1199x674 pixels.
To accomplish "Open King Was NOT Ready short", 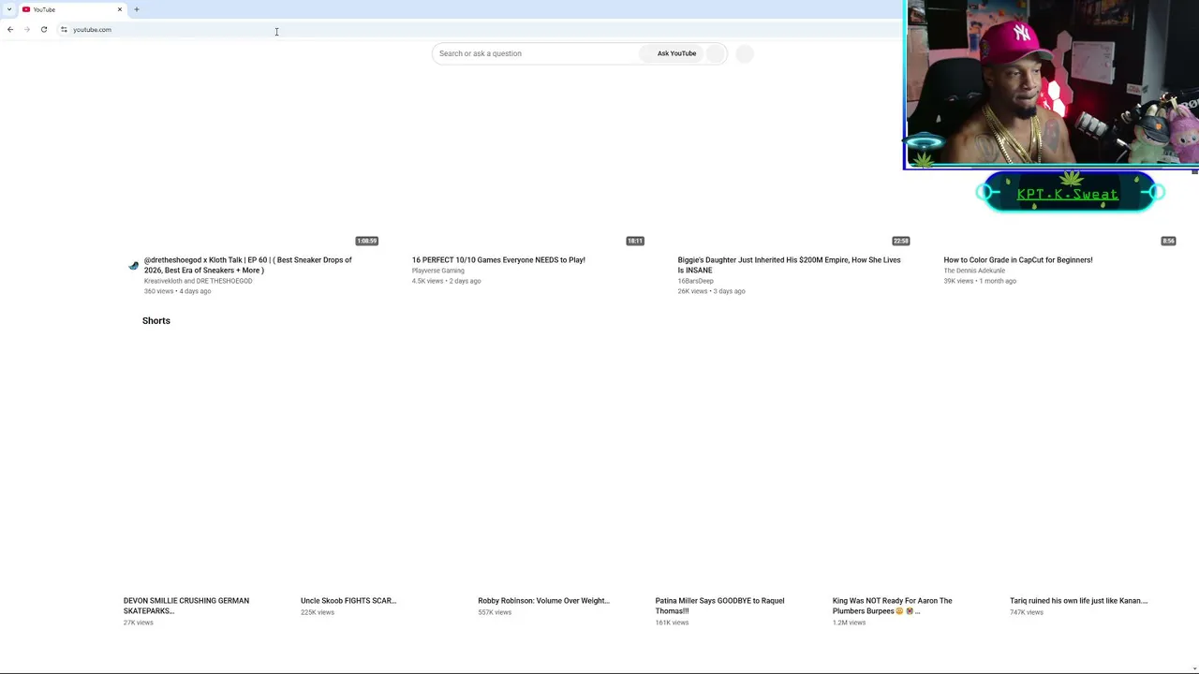I will (893, 606).
